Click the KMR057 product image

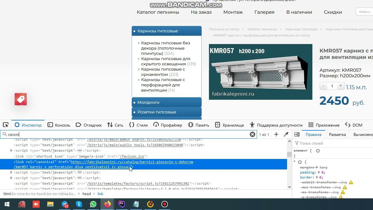(x=261, y=72)
